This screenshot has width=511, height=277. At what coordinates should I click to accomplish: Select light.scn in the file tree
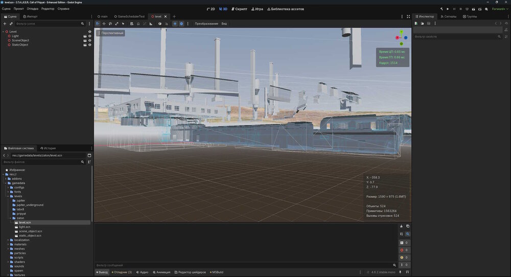click(x=25, y=227)
